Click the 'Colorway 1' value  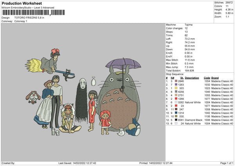pyautogui.click(x=21, y=21)
